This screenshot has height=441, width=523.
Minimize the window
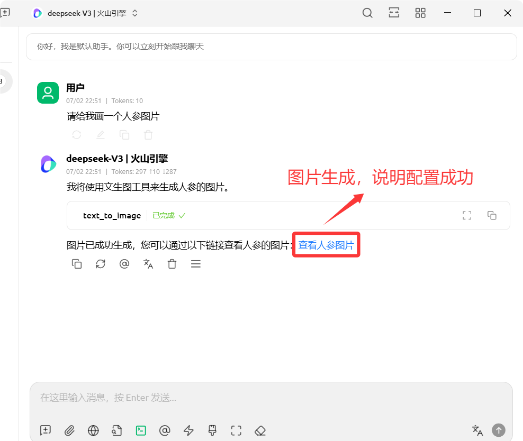(x=448, y=13)
